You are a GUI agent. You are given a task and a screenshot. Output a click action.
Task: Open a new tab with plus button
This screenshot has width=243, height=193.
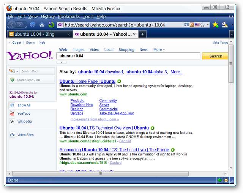click(x=142, y=34)
